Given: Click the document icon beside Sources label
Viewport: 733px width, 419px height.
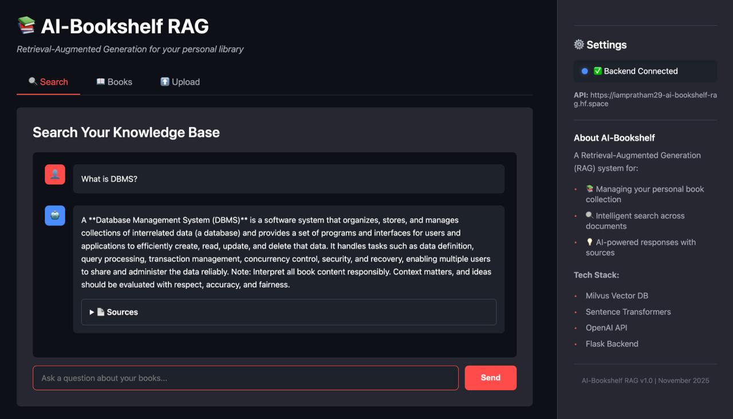Looking at the screenshot, I should point(101,312).
